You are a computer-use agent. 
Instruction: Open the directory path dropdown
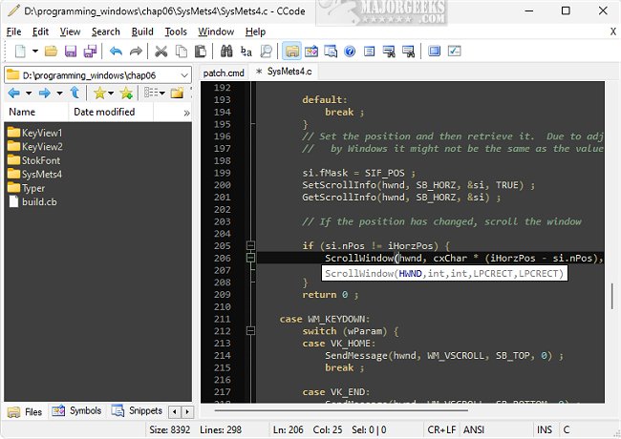pos(183,74)
